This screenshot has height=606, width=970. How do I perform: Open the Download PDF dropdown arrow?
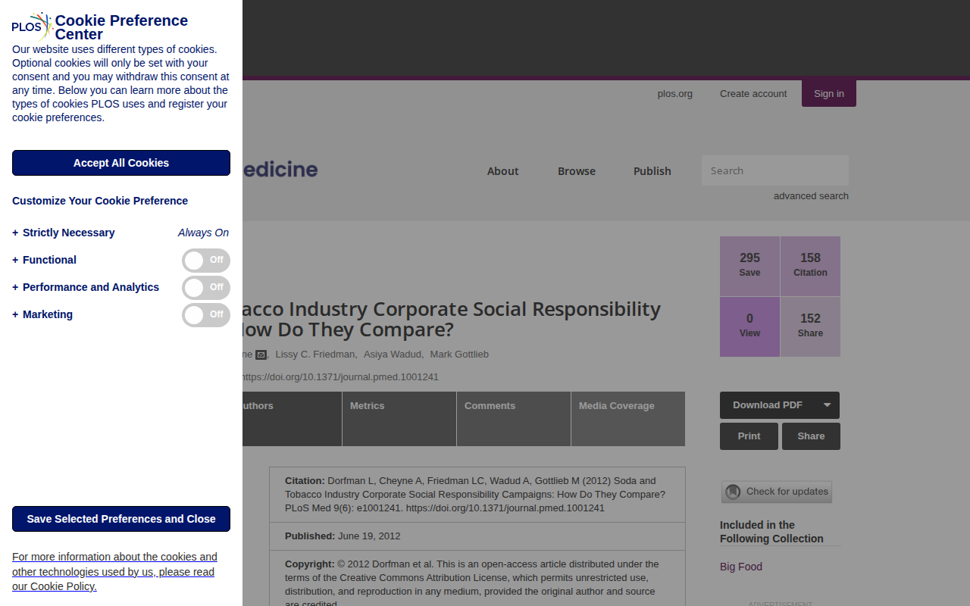point(827,405)
